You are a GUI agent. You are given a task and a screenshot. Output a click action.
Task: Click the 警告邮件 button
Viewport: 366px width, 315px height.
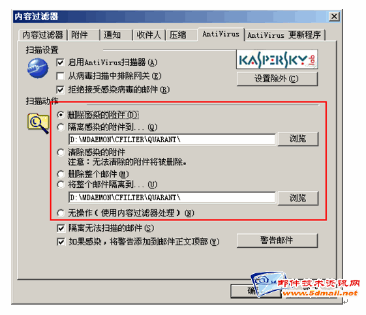click(x=277, y=241)
